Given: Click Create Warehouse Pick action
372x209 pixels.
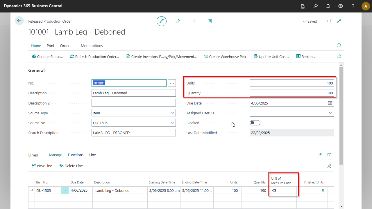Looking at the screenshot, I should pyautogui.click(x=225, y=57).
